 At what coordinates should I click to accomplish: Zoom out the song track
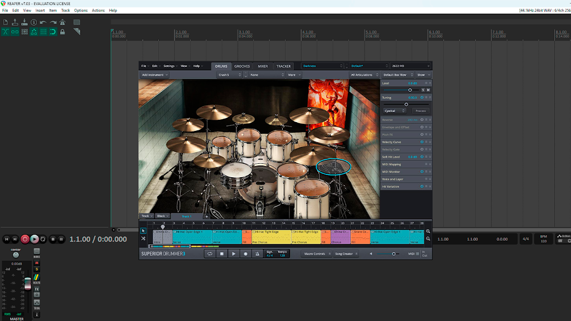pyautogui.click(x=428, y=239)
